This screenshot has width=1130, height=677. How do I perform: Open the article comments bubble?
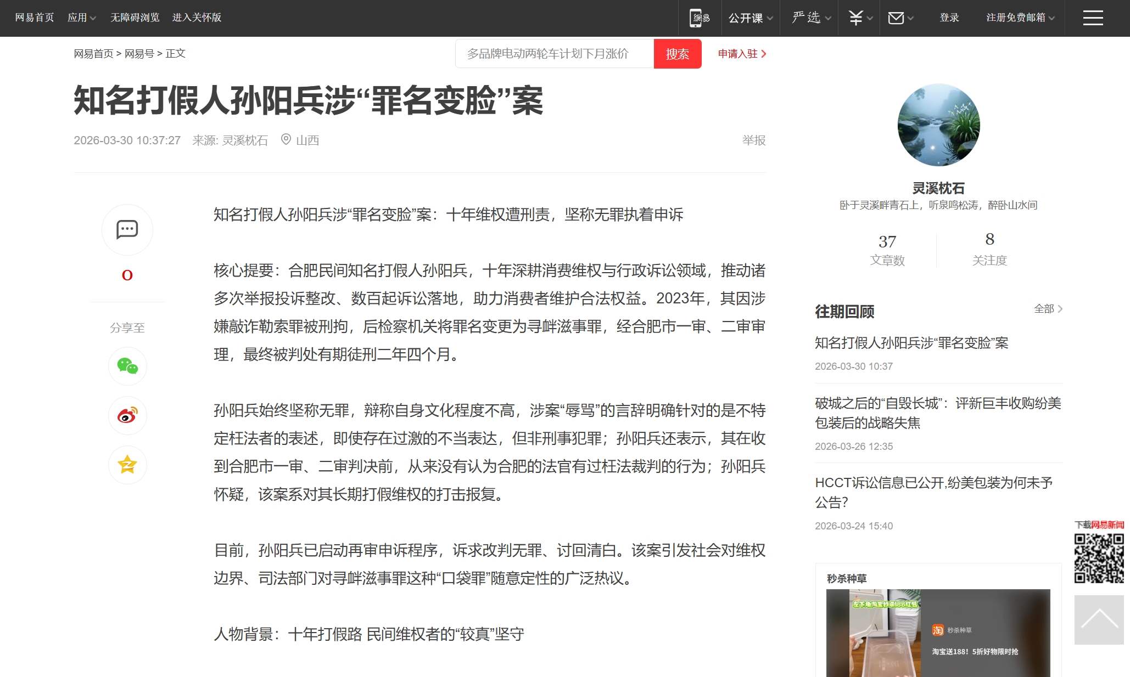(127, 230)
